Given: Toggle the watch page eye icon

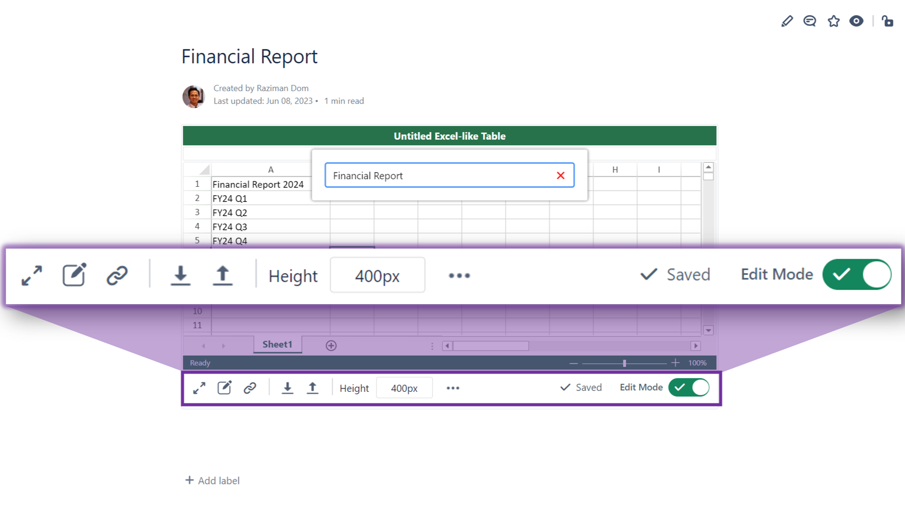Looking at the screenshot, I should click(856, 21).
